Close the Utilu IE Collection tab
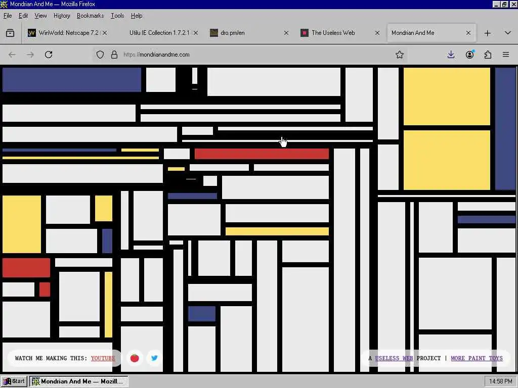Image resolution: width=518 pixels, height=388 pixels. [196, 33]
